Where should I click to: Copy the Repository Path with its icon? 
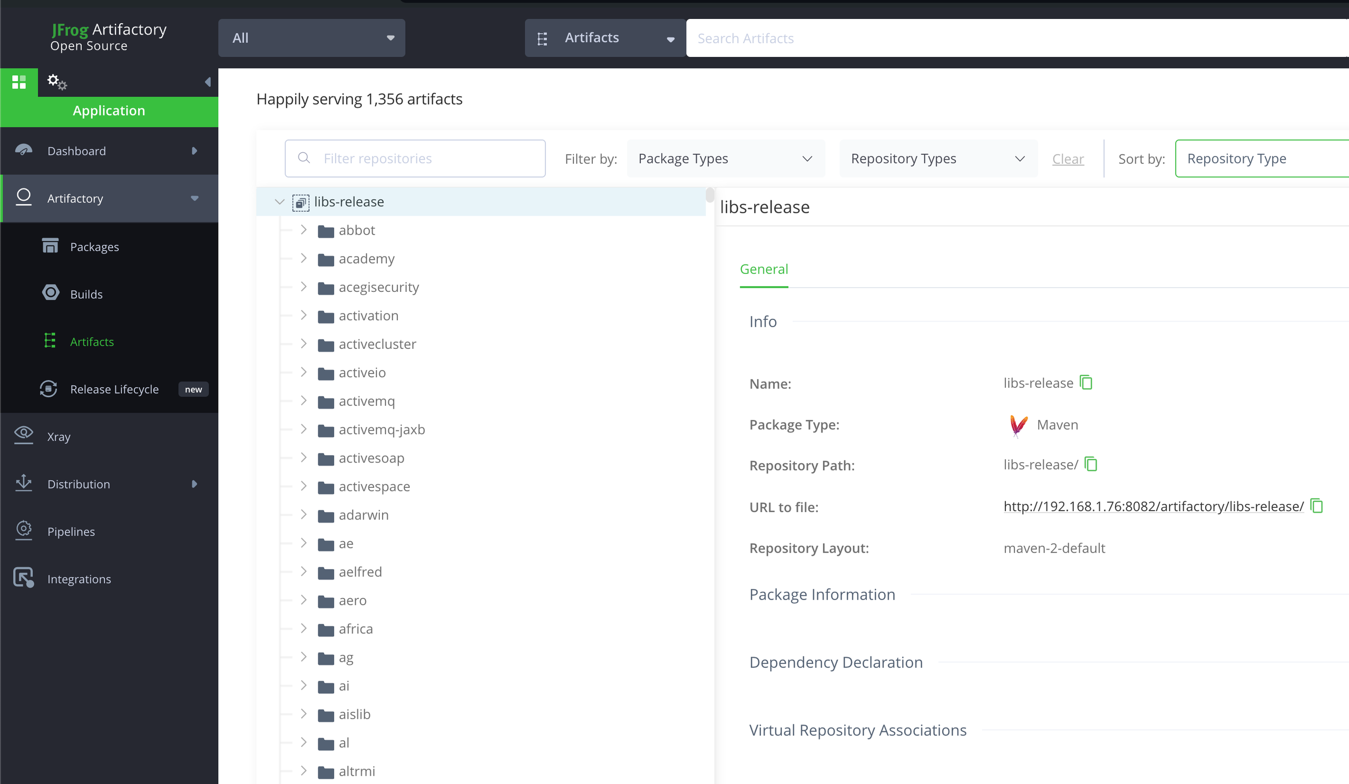(1090, 464)
